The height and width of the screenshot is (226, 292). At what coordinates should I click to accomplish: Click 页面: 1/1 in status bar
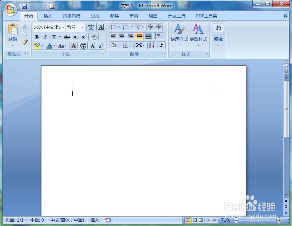click(x=15, y=220)
